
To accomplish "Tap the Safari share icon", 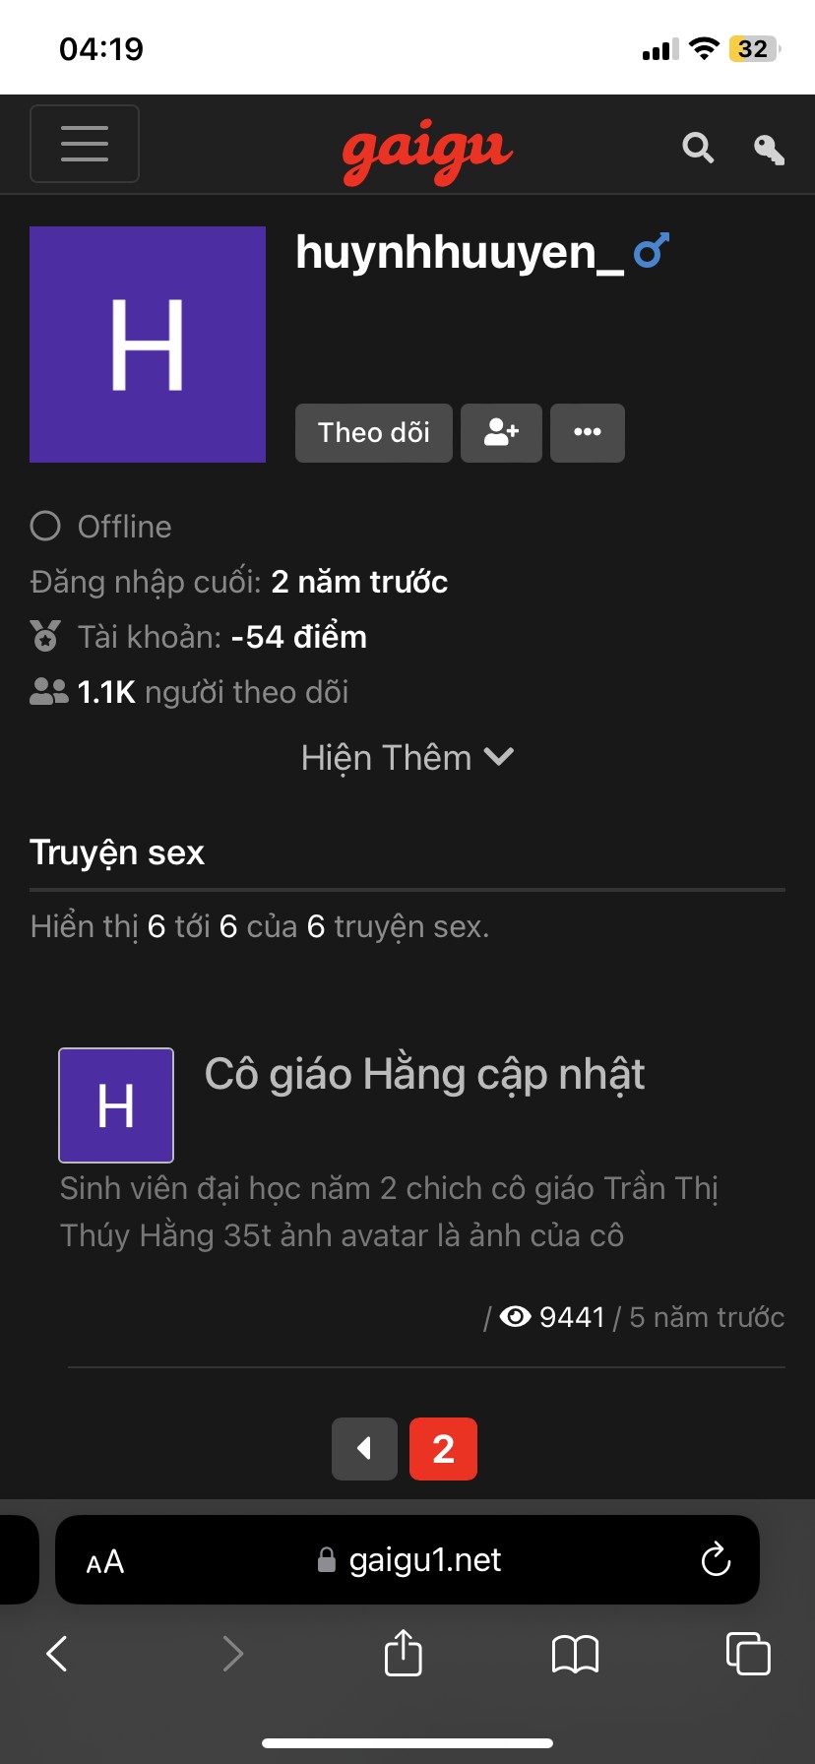I will coord(403,1652).
